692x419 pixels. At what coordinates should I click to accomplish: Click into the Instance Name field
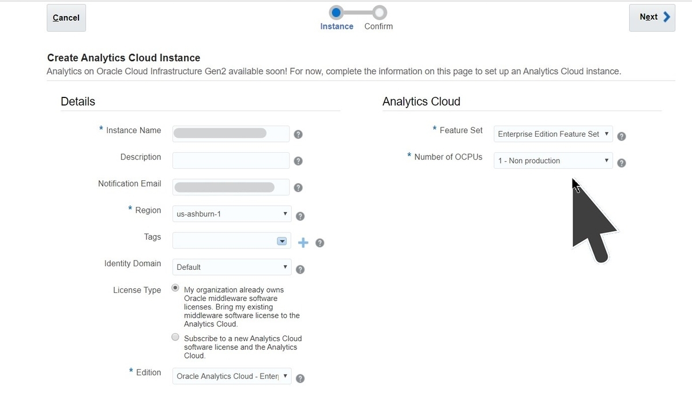point(231,134)
